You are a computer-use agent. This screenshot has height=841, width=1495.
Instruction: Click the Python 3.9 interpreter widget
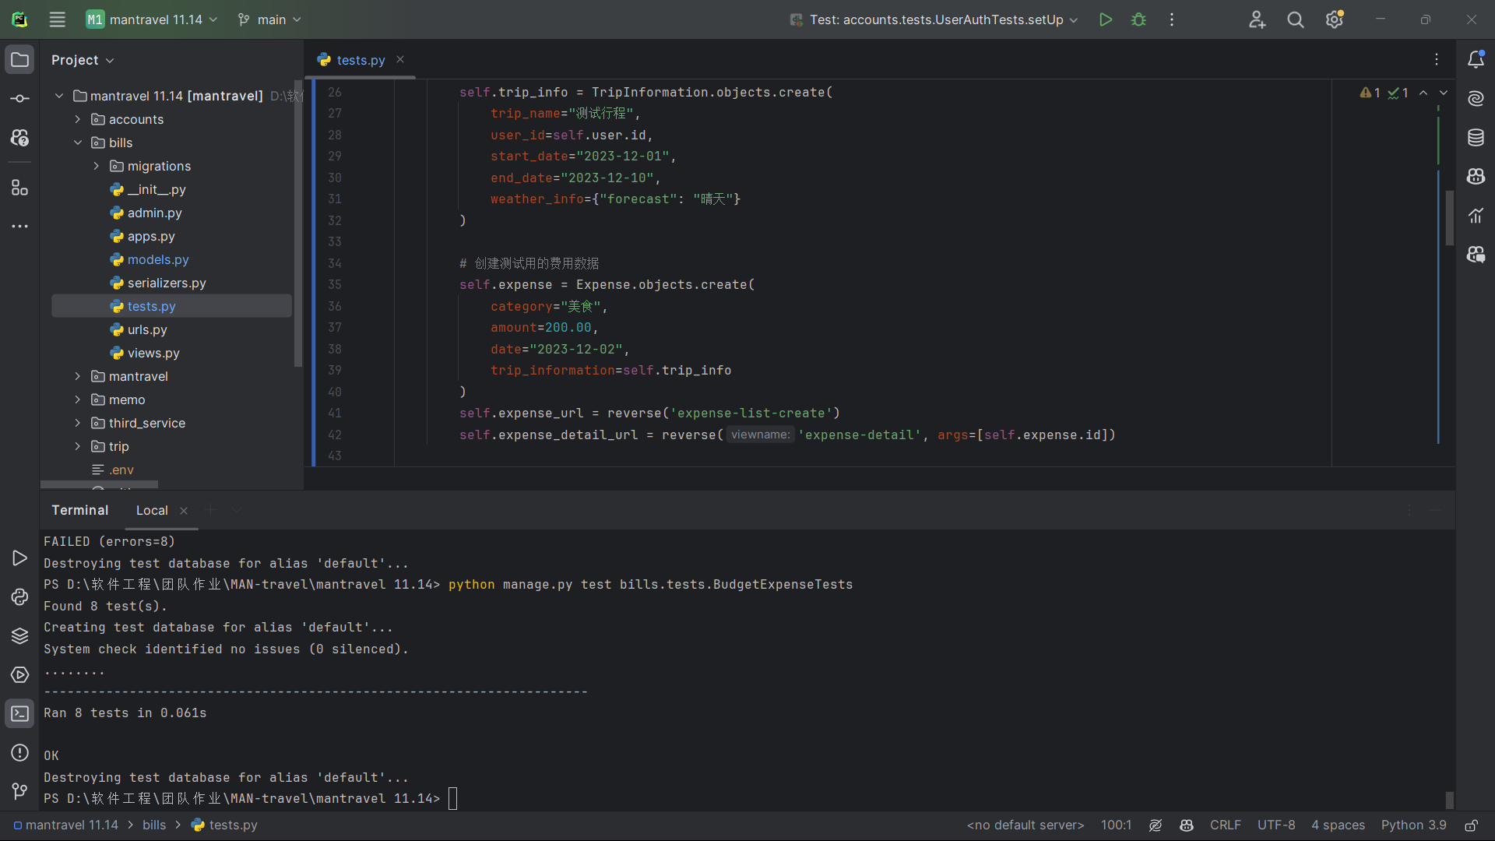1413,825
